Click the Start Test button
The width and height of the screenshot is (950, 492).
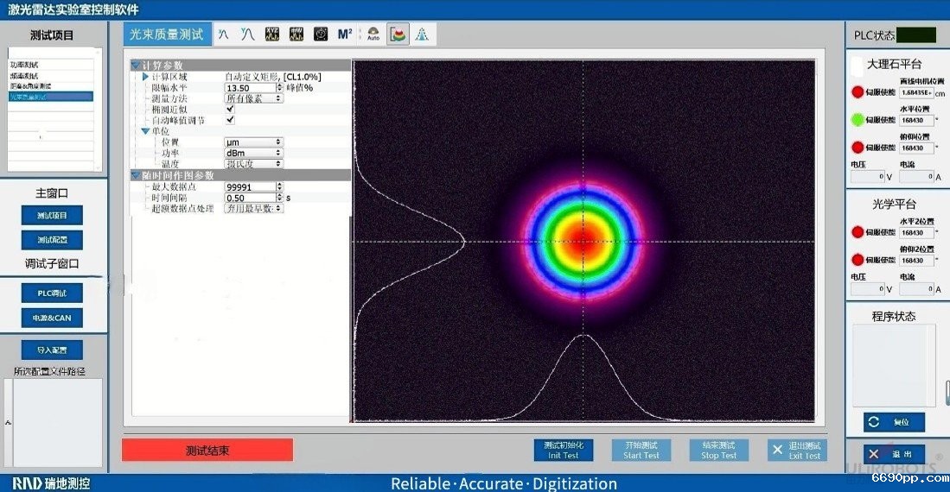pyautogui.click(x=641, y=450)
